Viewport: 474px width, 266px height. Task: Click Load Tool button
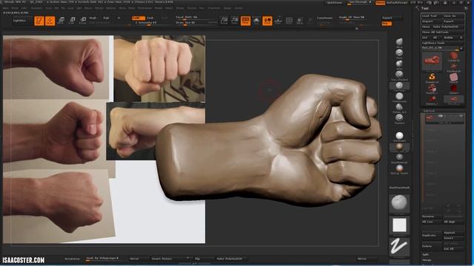(x=432, y=16)
